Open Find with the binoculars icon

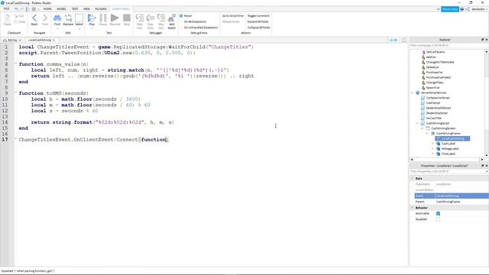57,18
